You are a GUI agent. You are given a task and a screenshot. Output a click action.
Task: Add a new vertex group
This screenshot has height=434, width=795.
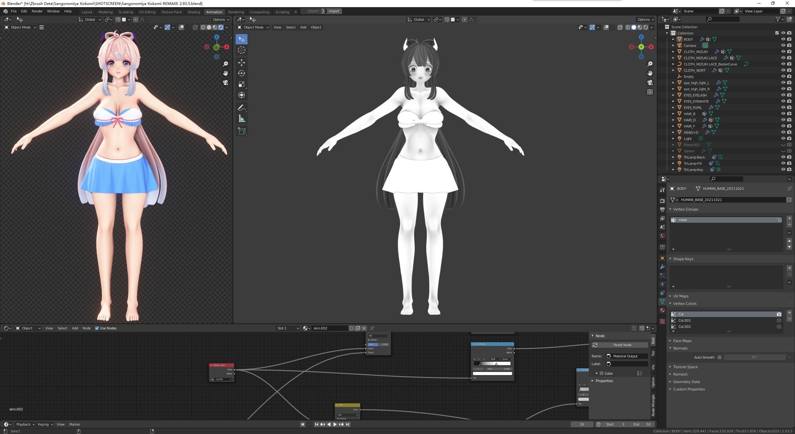(x=789, y=218)
